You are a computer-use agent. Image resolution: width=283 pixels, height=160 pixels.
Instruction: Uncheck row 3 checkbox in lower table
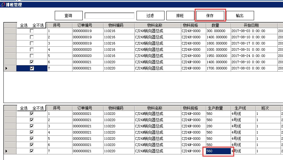coord(32,126)
